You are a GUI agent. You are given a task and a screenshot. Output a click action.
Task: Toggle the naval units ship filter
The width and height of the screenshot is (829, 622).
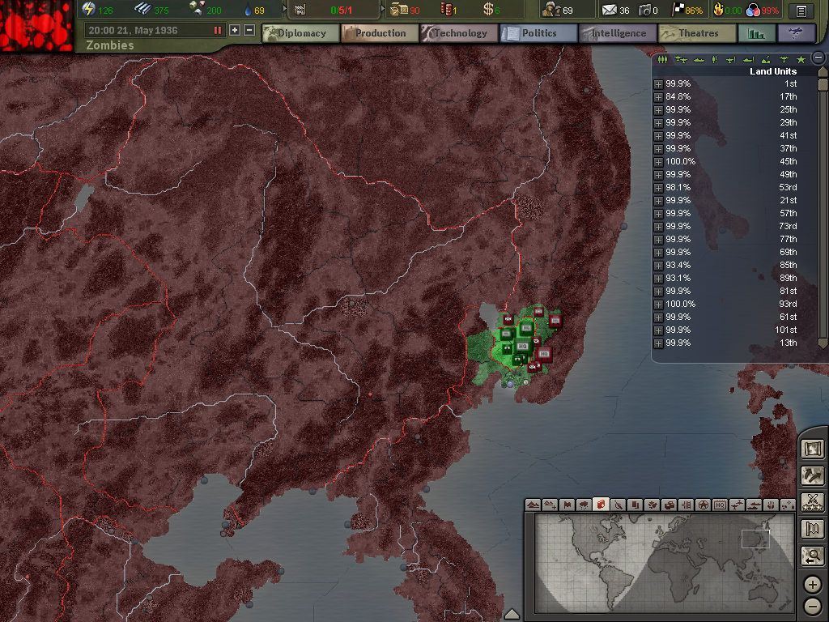pos(699,59)
